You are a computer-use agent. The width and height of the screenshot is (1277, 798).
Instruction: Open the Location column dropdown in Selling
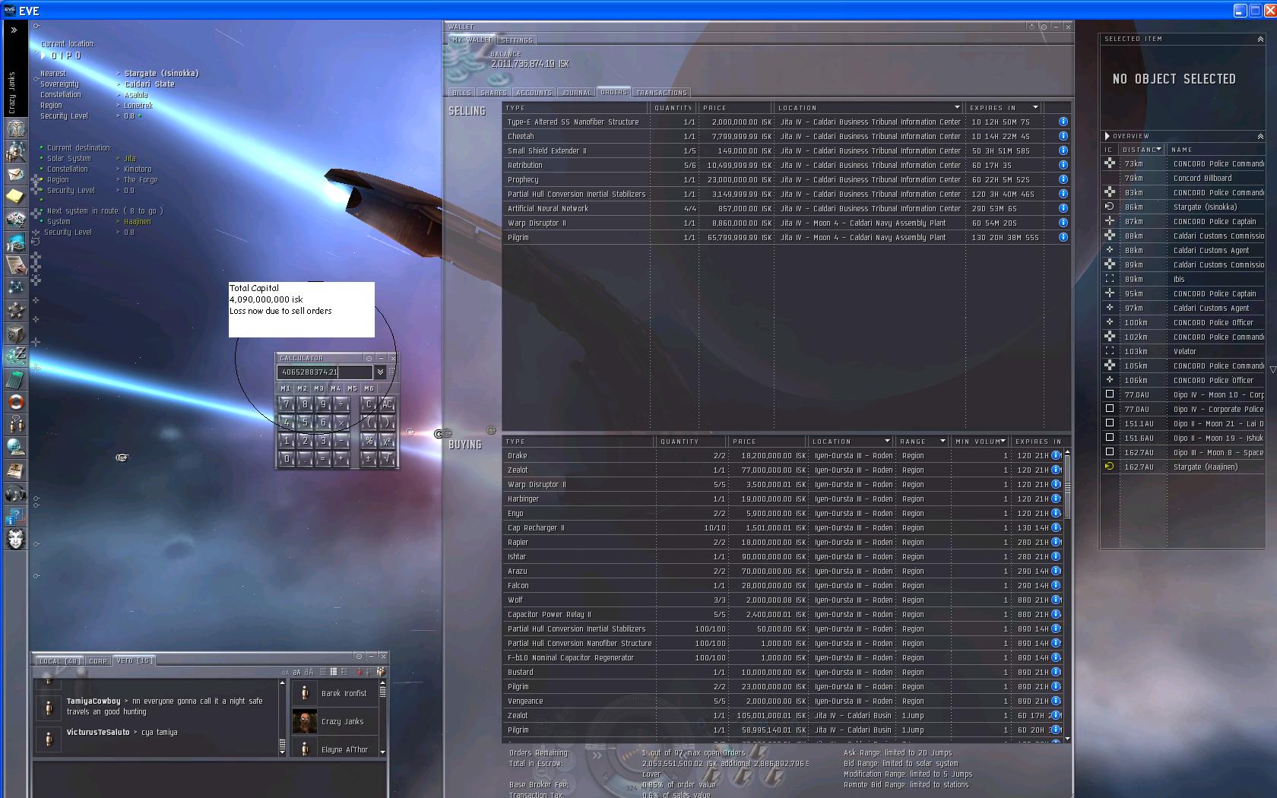point(957,108)
